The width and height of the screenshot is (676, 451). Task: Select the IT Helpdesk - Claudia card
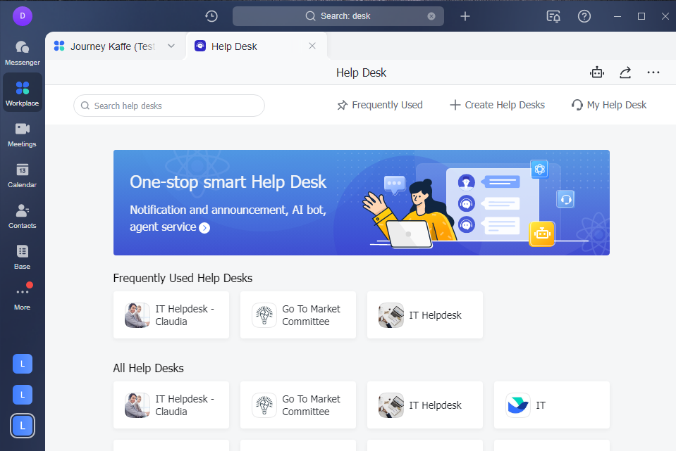(x=171, y=315)
